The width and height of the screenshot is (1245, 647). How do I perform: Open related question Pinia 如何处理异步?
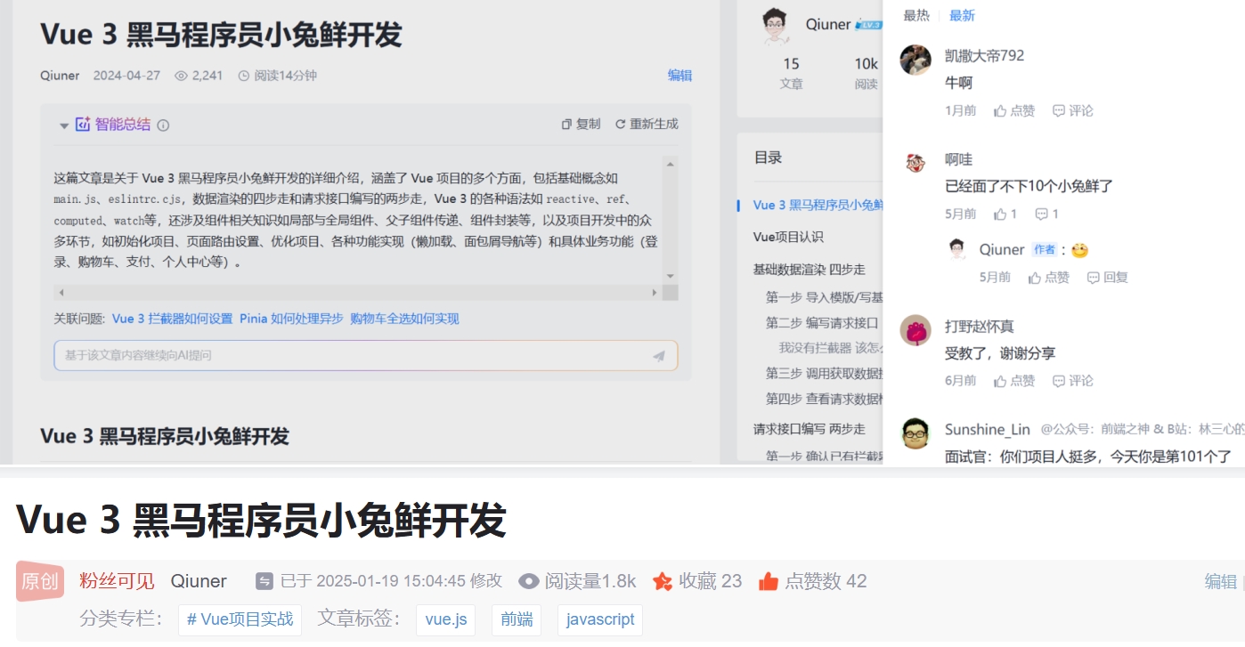tap(291, 319)
